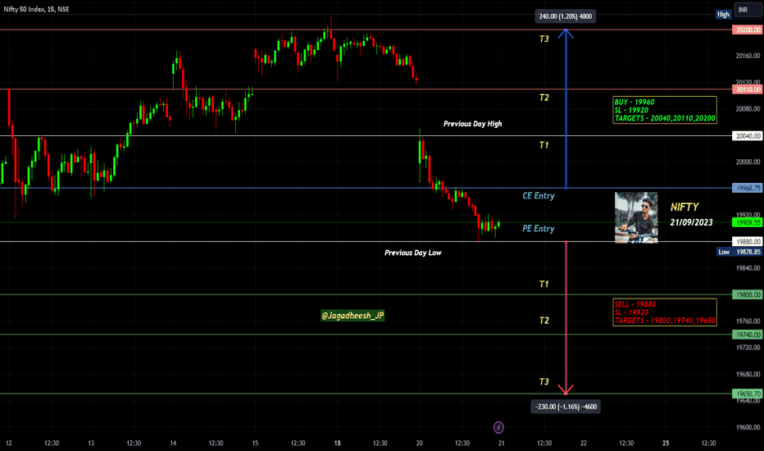
Task: Select the 19880.00 white price label
Action: (747, 242)
